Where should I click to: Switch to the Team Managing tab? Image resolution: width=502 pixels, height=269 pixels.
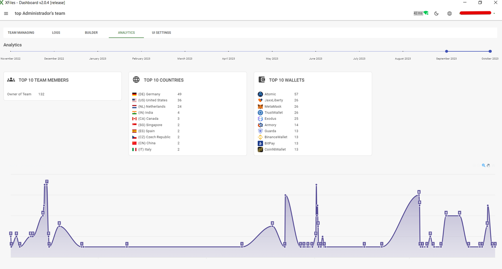(x=21, y=32)
